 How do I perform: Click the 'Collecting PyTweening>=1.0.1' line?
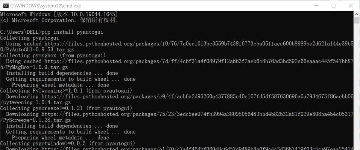[x=66, y=91]
